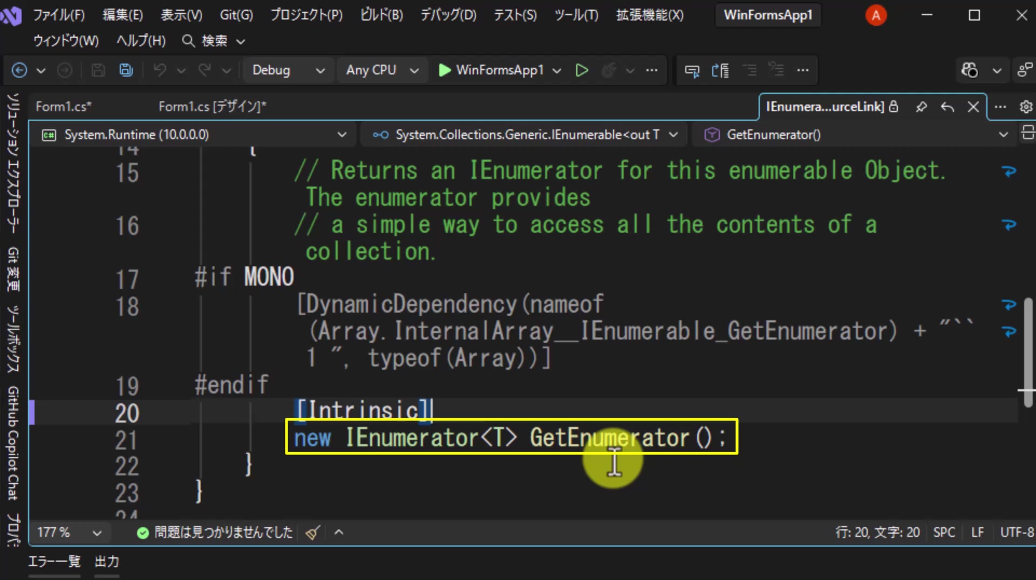This screenshot has height=580, width=1036.
Task: Click the navigate backward arrow icon
Action: pyautogui.click(x=19, y=70)
